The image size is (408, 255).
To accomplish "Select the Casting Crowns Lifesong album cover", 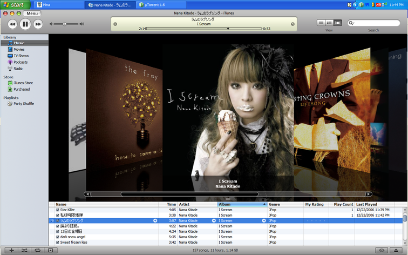I will [332, 111].
